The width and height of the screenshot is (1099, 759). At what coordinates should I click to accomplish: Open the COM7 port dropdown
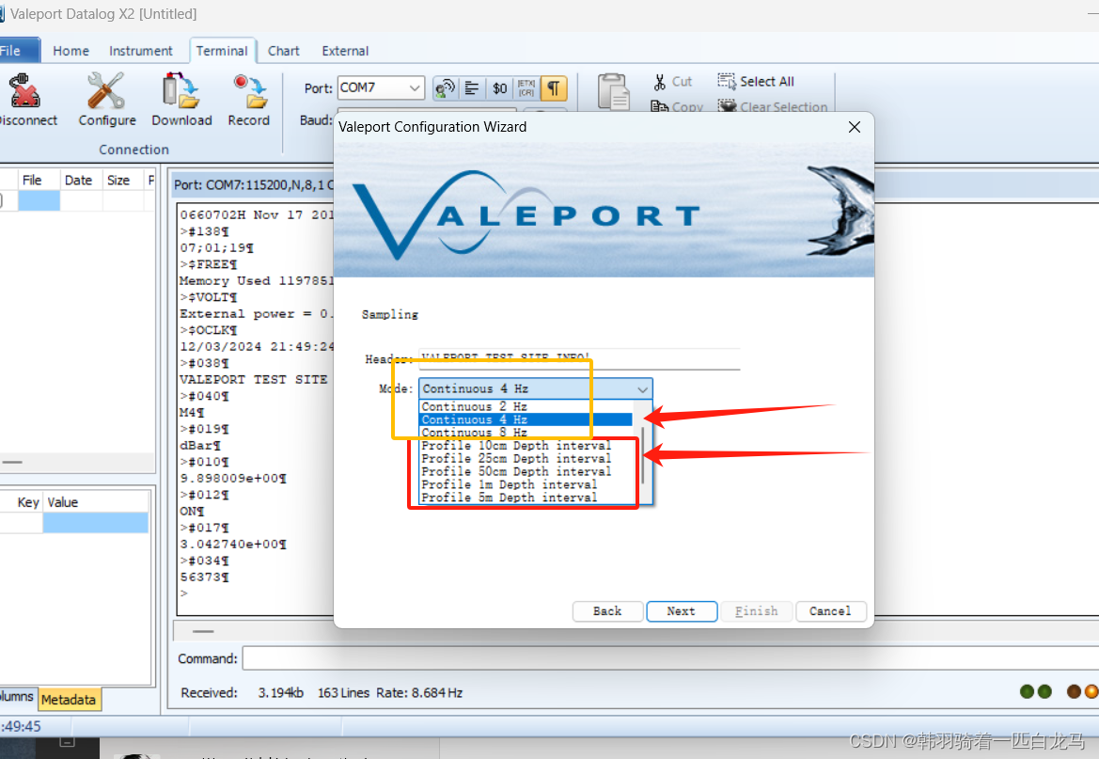click(x=415, y=88)
